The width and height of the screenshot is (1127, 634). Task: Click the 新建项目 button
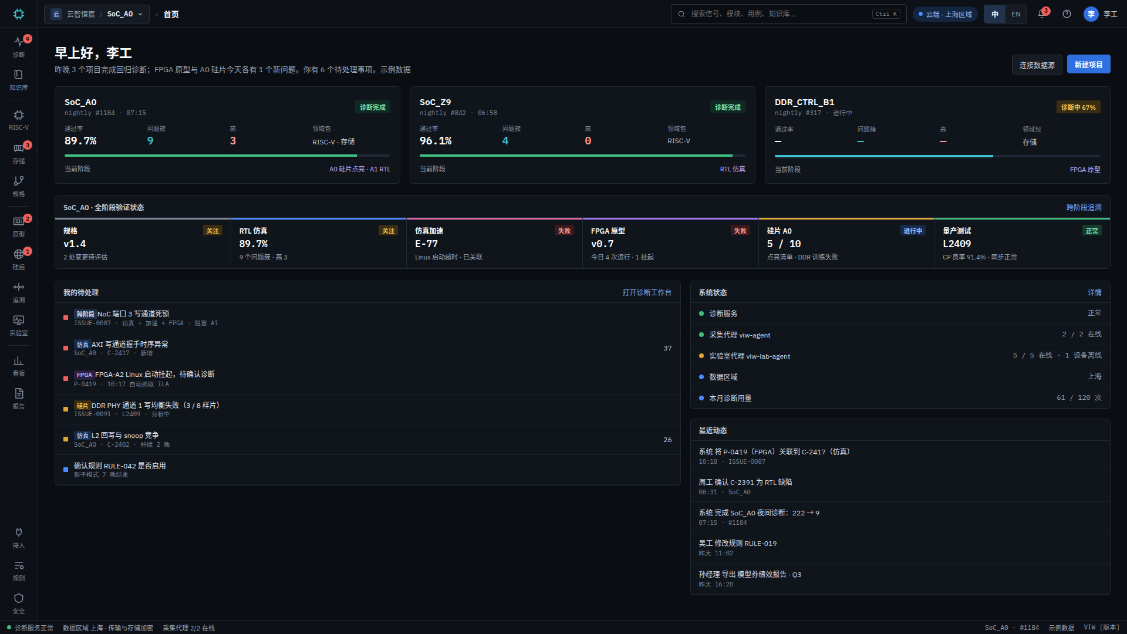coord(1088,65)
